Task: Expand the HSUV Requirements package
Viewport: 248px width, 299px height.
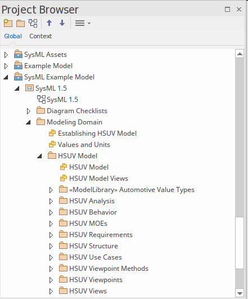Action: [x=51, y=235]
